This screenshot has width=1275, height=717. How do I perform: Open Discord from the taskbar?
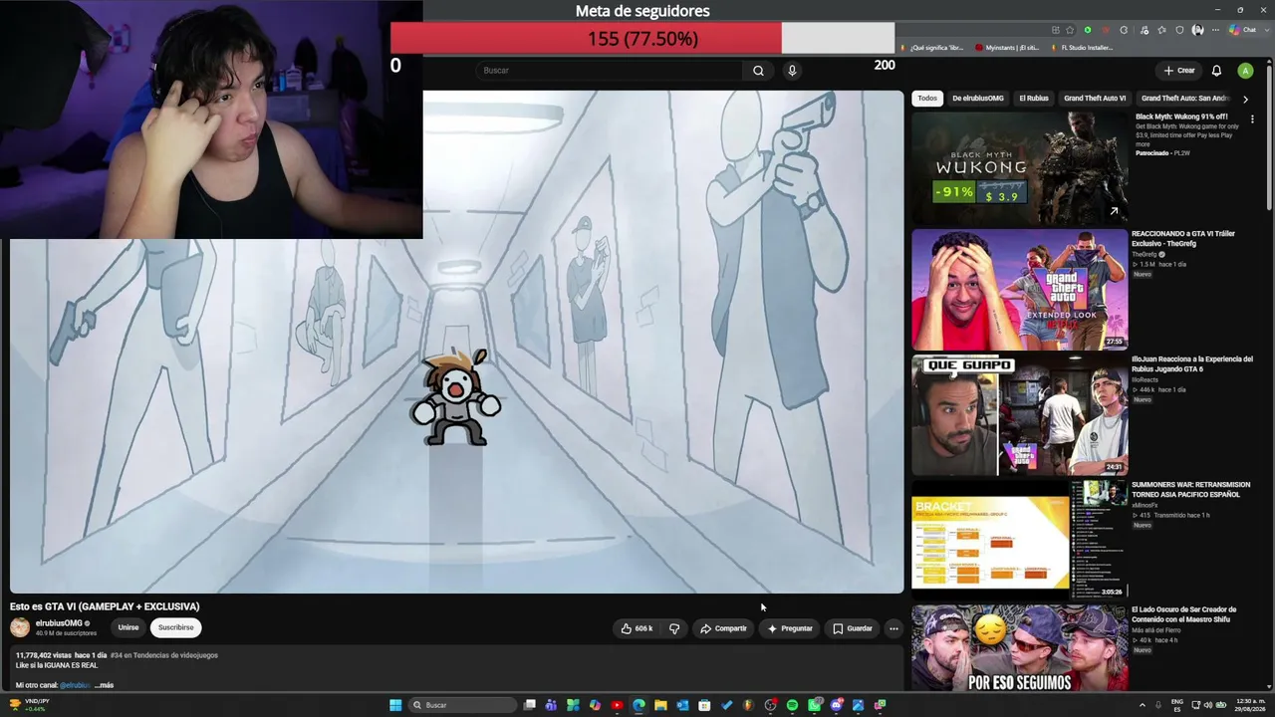coord(836,705)
